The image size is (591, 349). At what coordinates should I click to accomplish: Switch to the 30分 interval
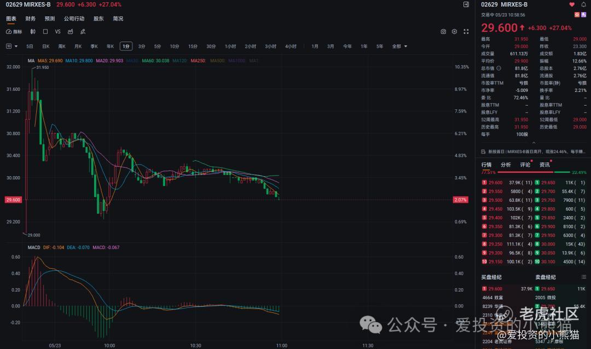pos(211,46)
